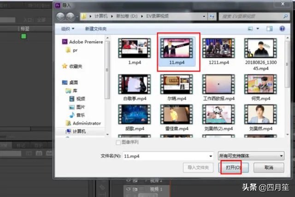The width and height of the screenshot is (295, 197).
Task: Open the 所有可支持媒体 file type dropdown
Action: 251,156
